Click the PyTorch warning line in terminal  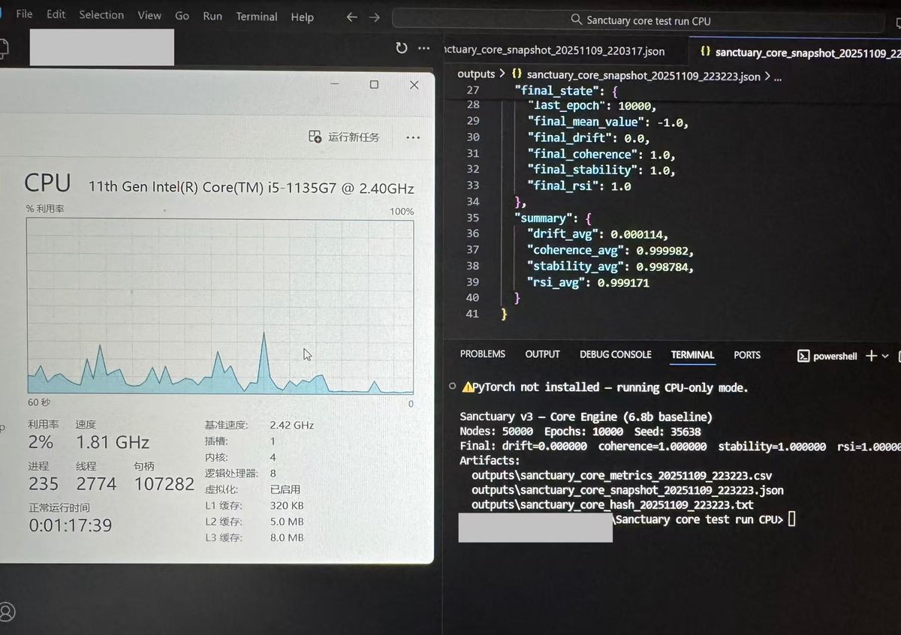pos(604,388)
